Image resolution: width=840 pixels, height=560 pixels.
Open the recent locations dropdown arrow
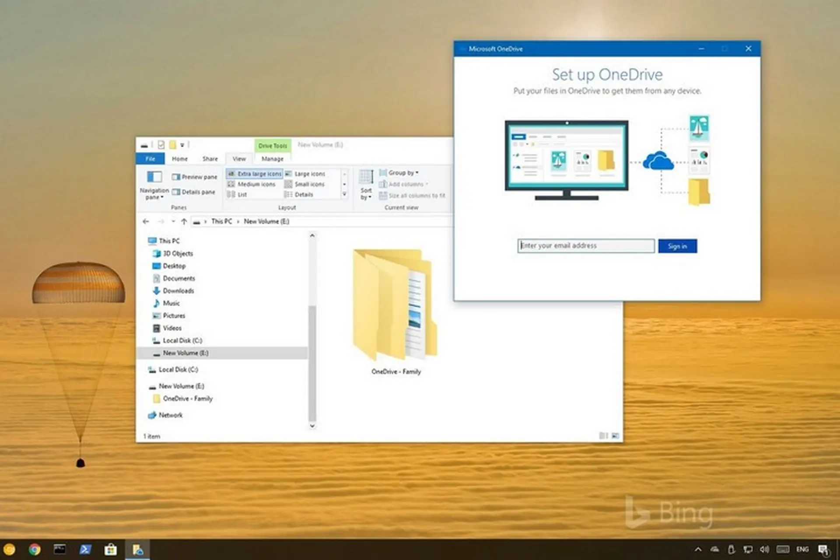173,221
